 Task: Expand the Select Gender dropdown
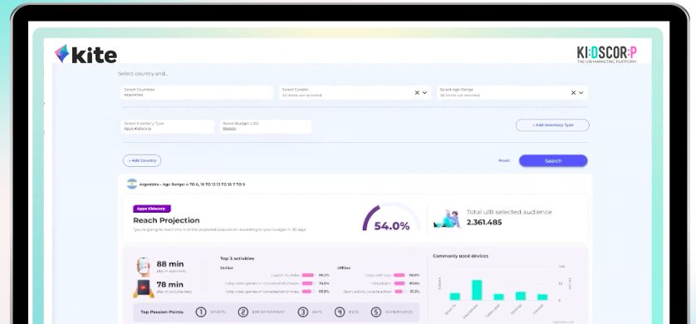[x=424, y=93]
